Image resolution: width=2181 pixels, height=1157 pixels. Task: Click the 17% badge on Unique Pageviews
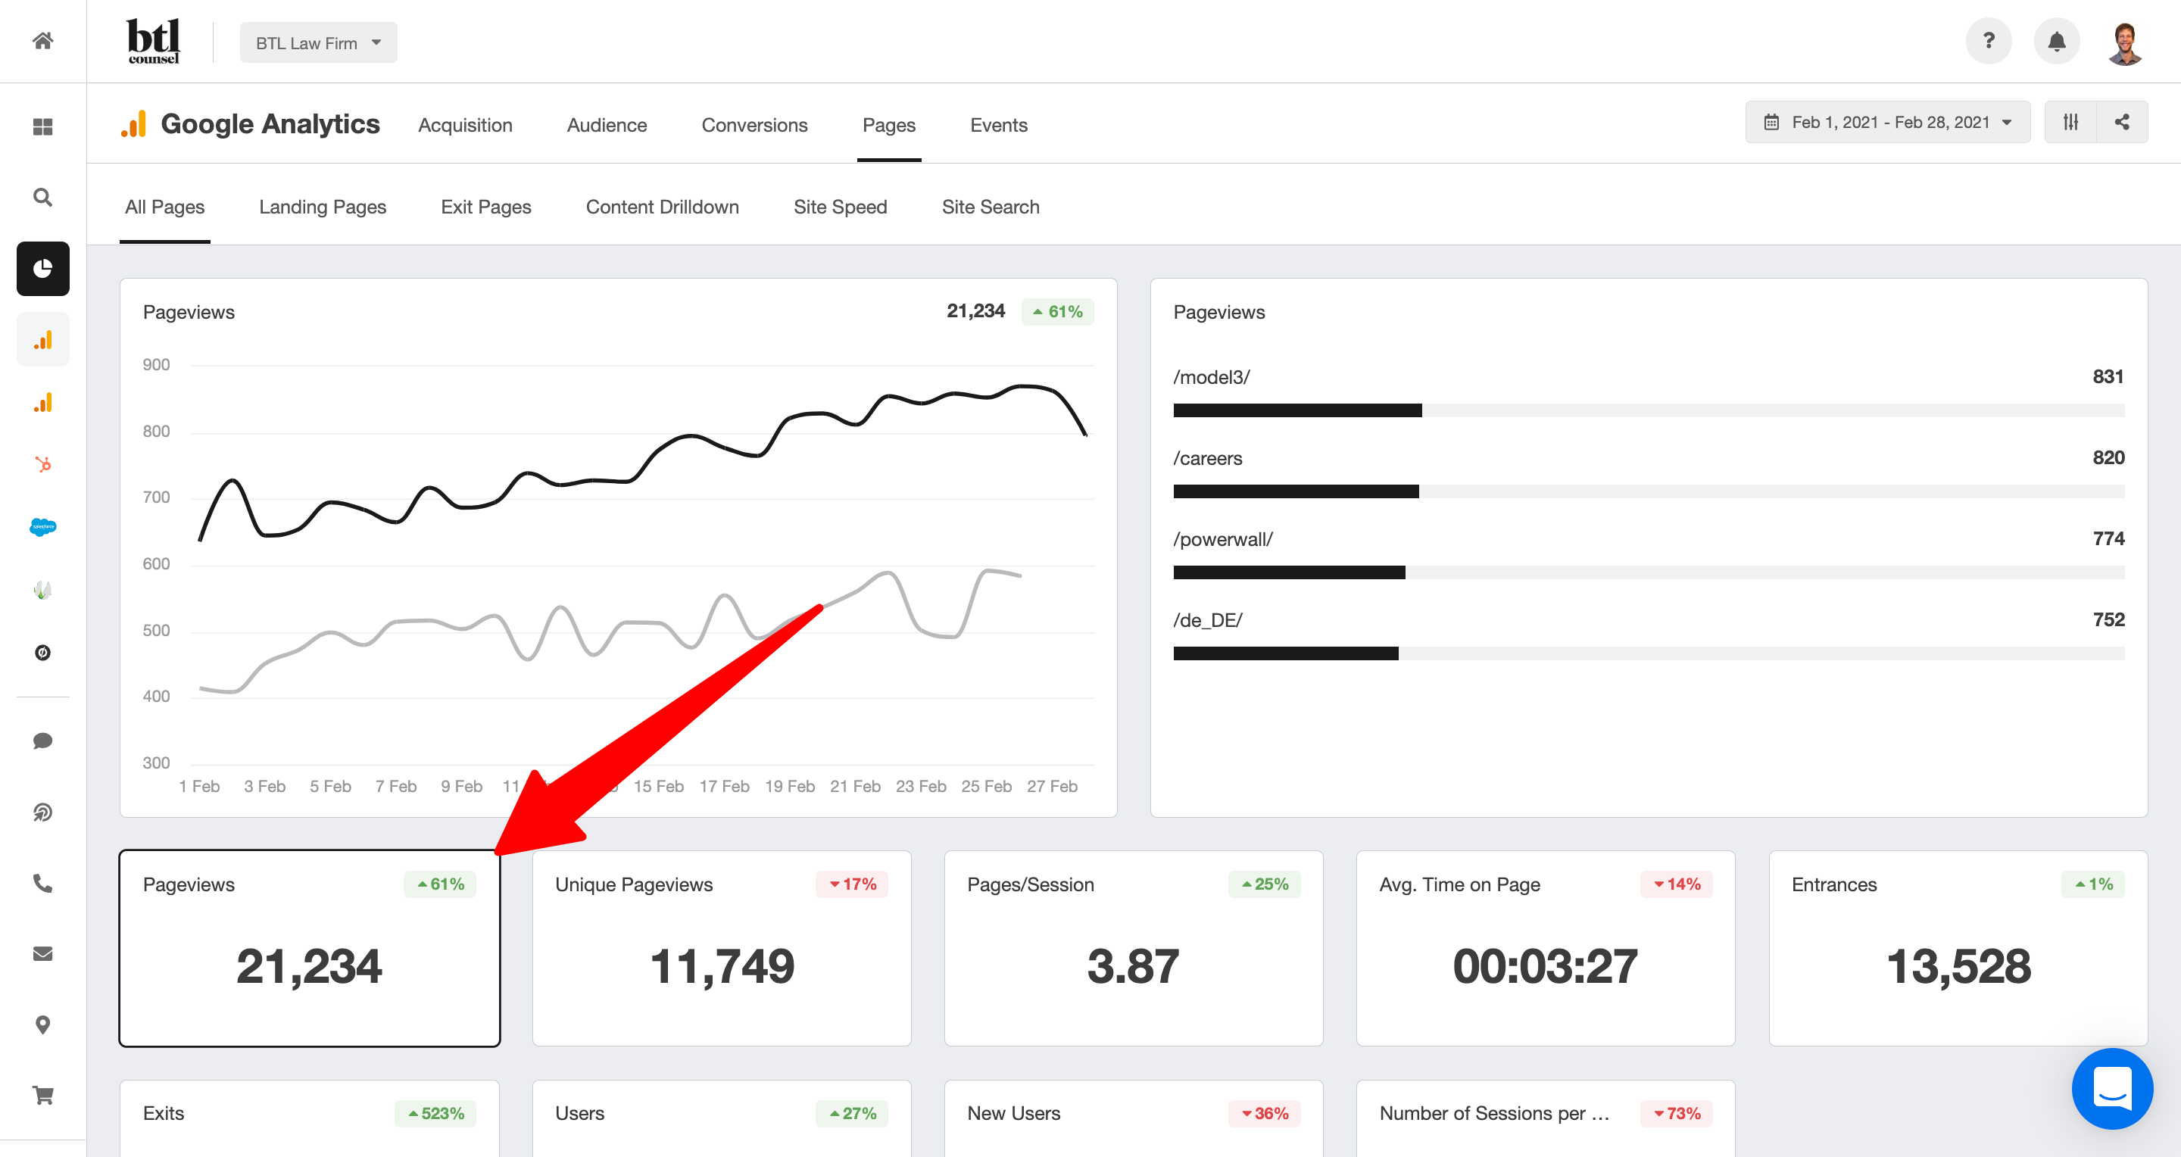point(852,884)
